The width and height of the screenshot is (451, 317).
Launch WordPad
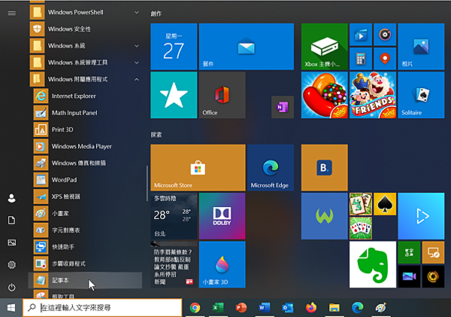[x=85, y=179]
